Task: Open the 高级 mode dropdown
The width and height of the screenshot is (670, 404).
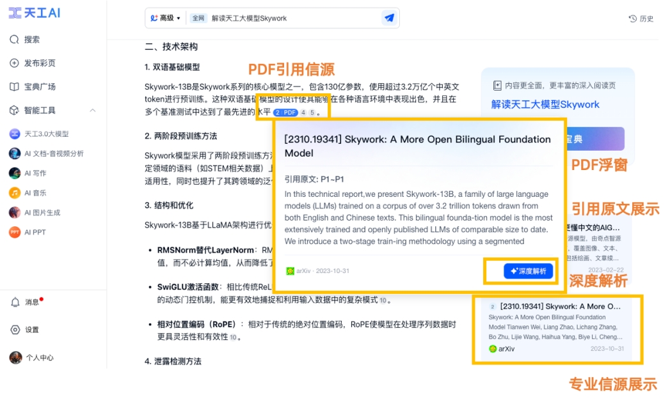Action: tap(165, 18)
